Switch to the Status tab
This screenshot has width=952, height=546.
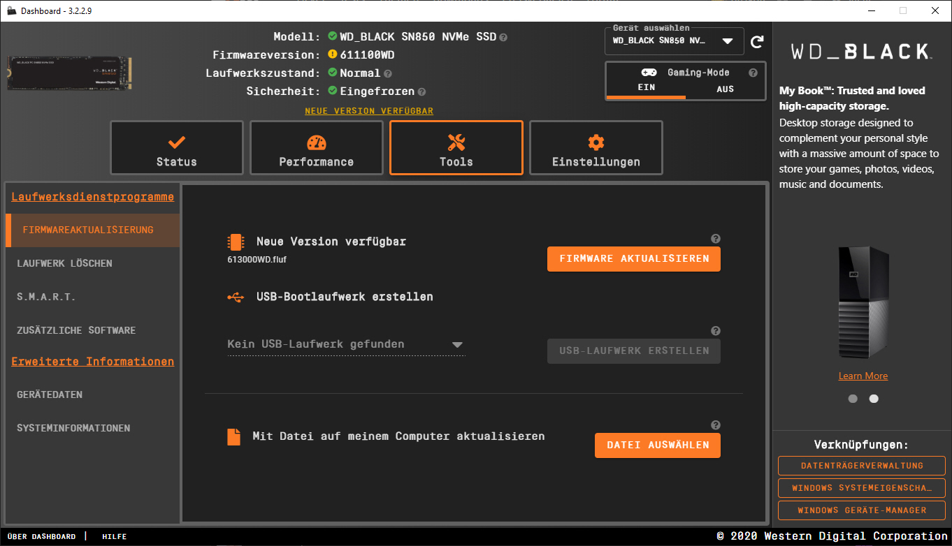177,148
